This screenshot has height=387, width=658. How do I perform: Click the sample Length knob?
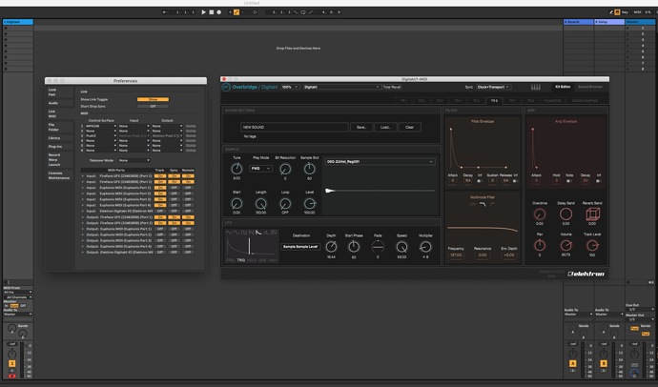click(x=260, y=204)
